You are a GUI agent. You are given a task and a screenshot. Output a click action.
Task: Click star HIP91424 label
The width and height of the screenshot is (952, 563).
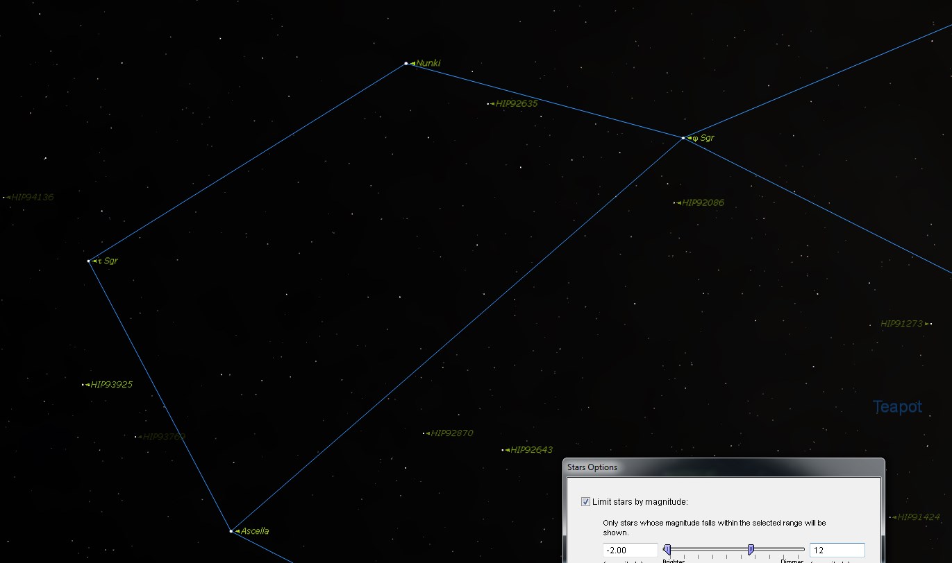point(918,517)
